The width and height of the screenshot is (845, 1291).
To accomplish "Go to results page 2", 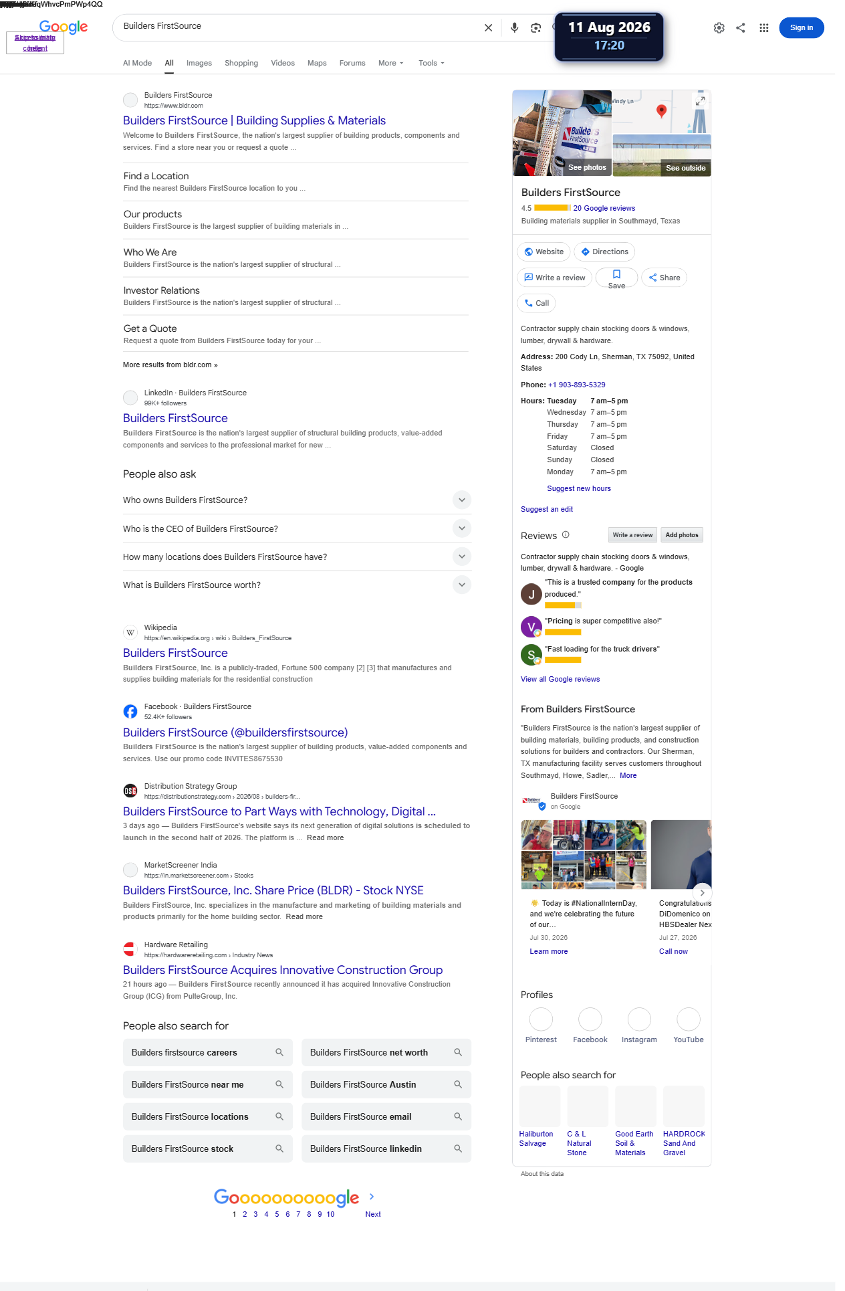I will coord(245,1214).
